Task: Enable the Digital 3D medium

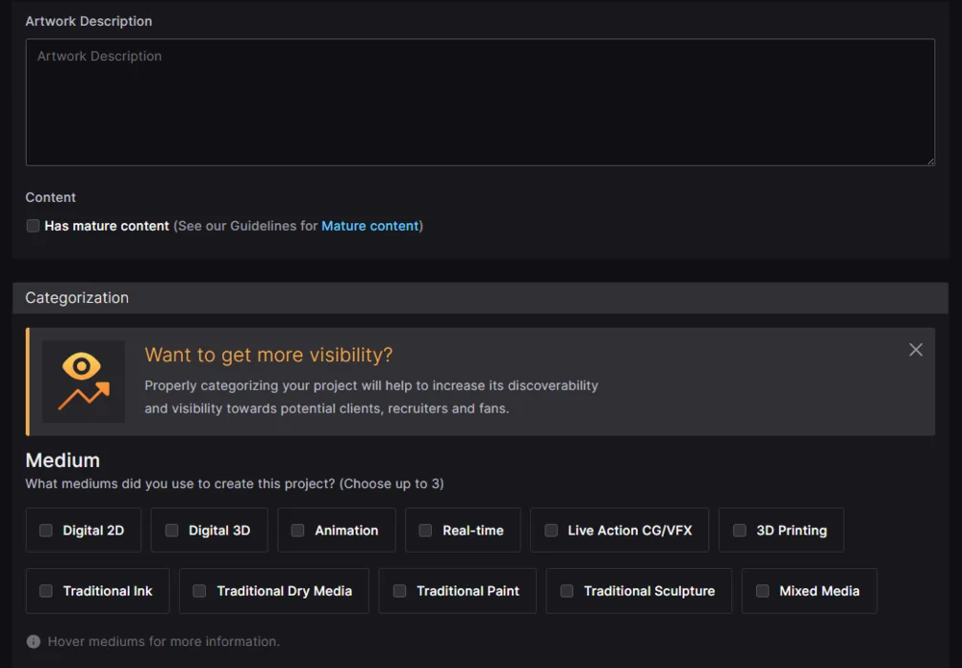Action: pos(172,531)
